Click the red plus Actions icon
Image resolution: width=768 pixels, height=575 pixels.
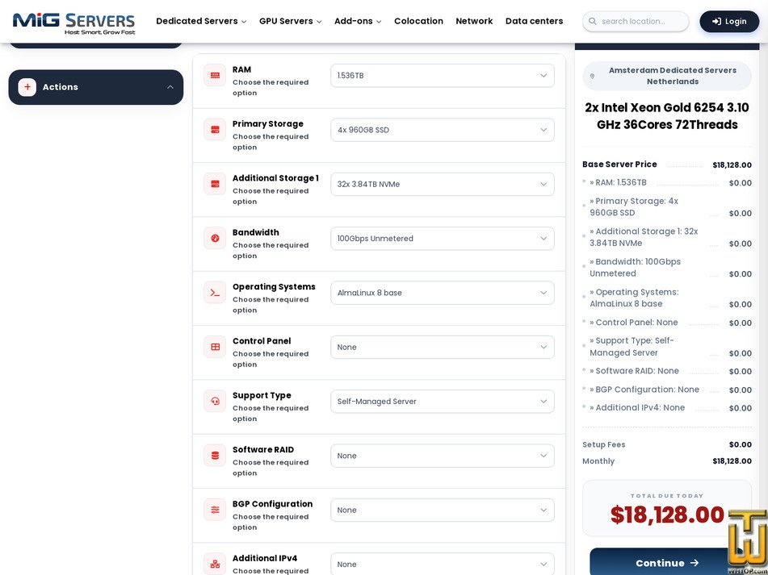pos(27,87)
